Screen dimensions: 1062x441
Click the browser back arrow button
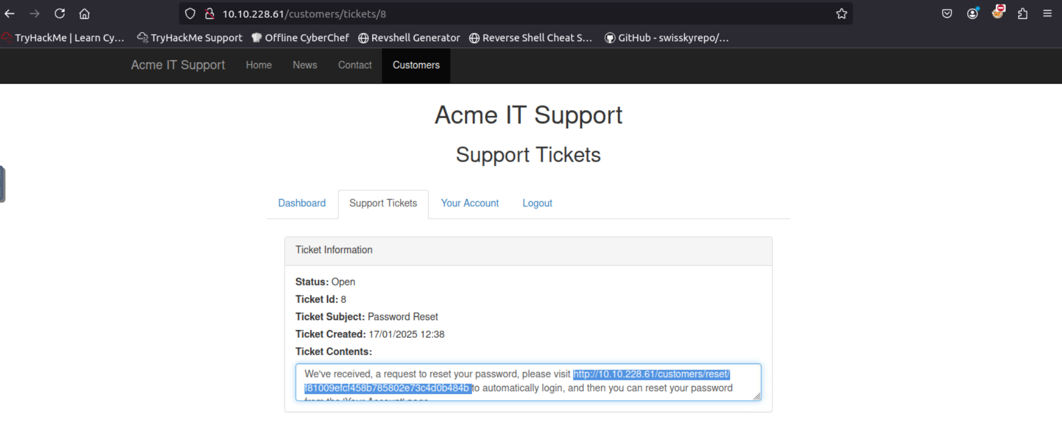[10, 14]
